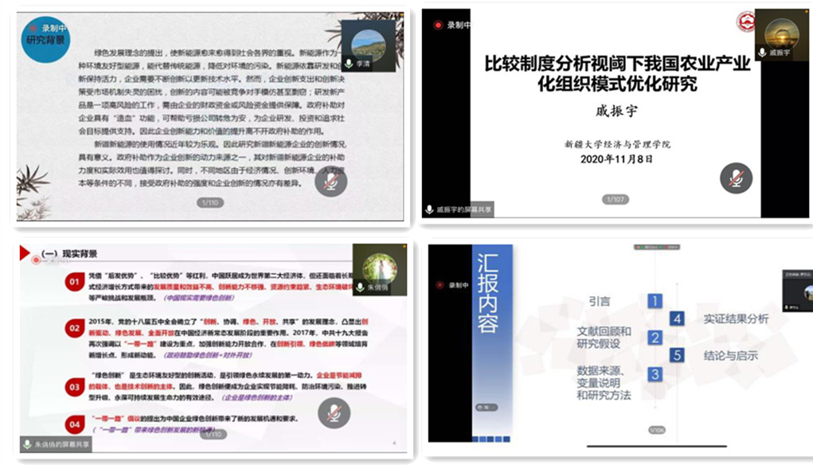Click the 录制中 icon beside the 汇报内容 banner
This screenshot has width=813, height=465.
454,283
